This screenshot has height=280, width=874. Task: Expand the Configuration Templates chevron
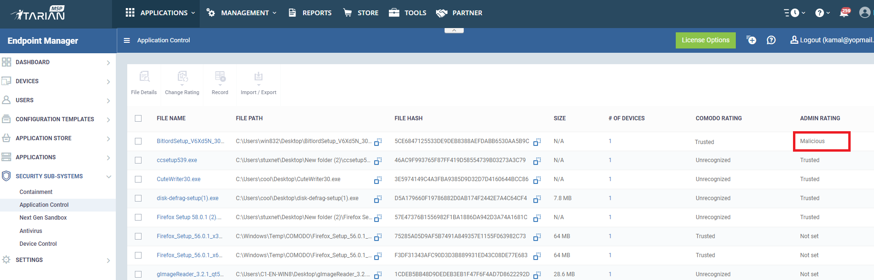coord(109,120)
